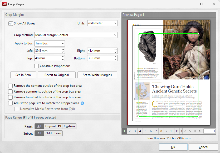Increase the Right margin with up arrow
Image resolution: width=220 pixels, height=153 pixels.
(115, 49)
